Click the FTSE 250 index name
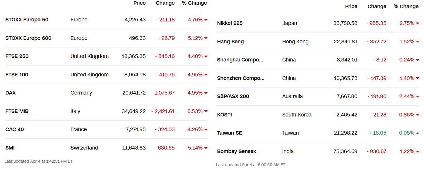 tap(17, 56)
